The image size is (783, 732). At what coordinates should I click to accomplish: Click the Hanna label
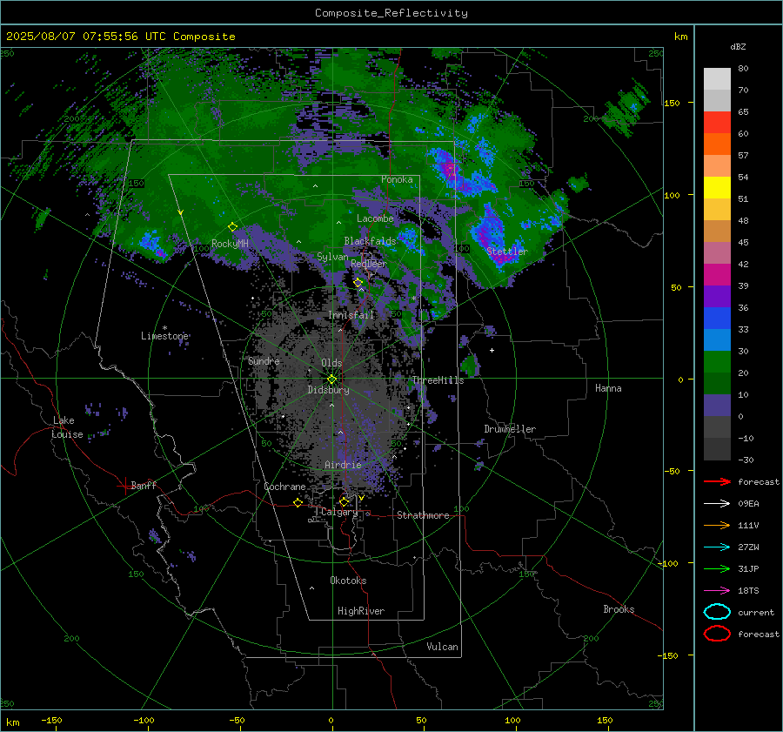click(x=608, y=388)
